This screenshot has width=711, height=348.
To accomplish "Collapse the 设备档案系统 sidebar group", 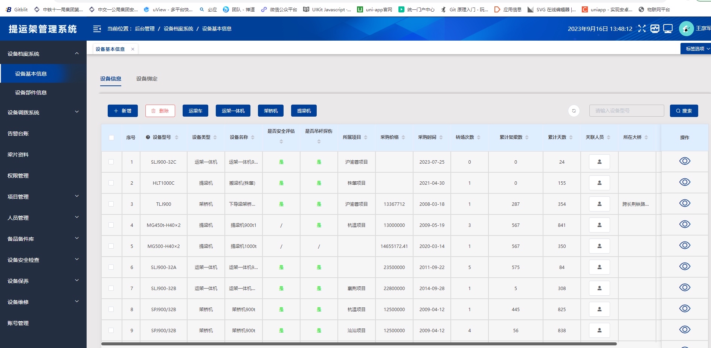I will click(43, 54).
